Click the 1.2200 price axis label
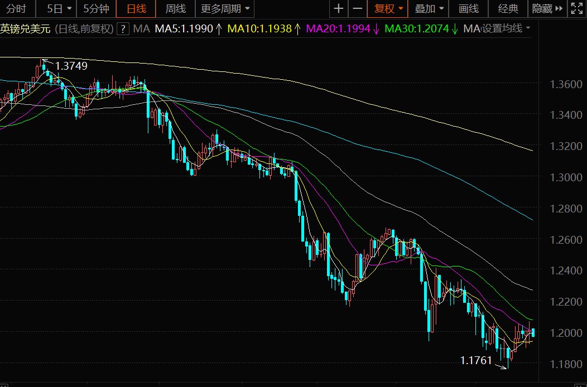587x387 pixels. [566, 301]
